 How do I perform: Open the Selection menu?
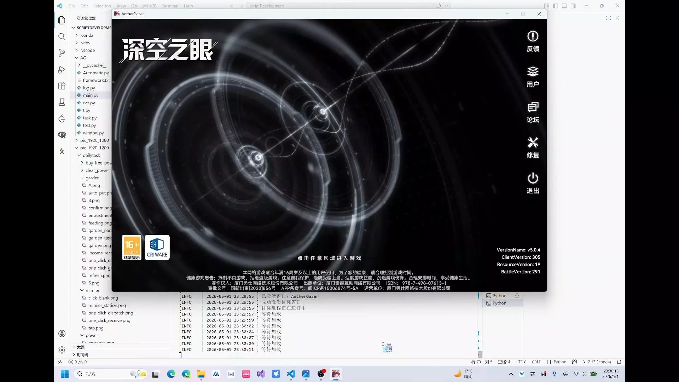(x=102, y=6)
